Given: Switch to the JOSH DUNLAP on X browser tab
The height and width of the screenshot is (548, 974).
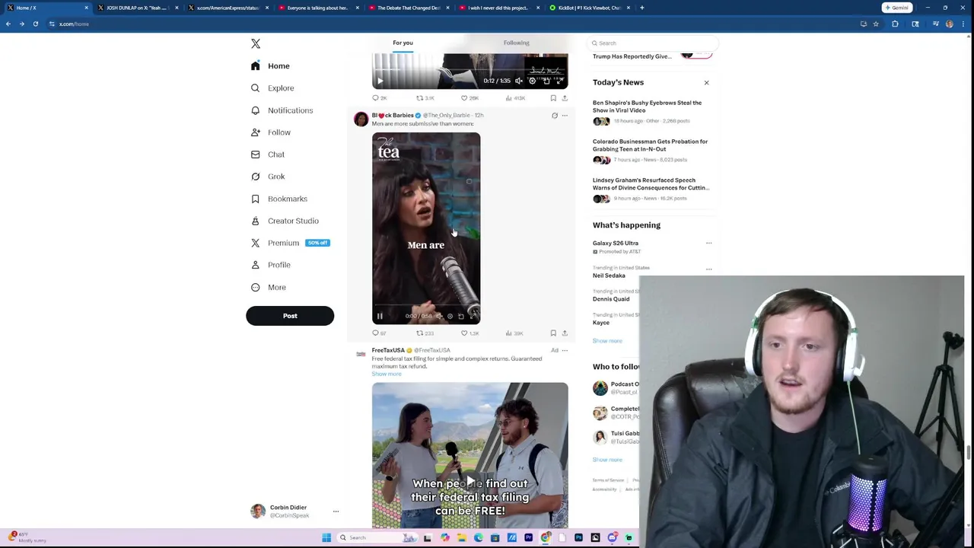Looking at the screenshot, I should [x=137, y=8].
